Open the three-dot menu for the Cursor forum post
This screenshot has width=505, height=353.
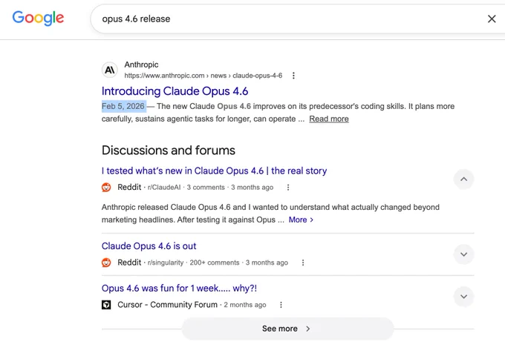pos(281,305)
